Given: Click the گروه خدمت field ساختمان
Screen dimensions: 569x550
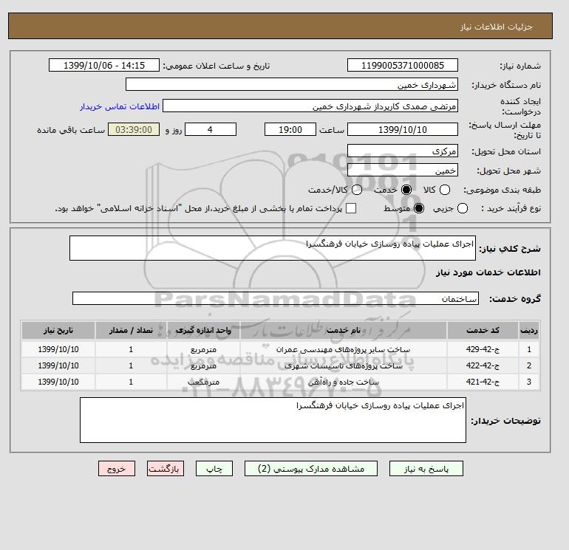Looking at the screenshot, I should pos(276,298).
